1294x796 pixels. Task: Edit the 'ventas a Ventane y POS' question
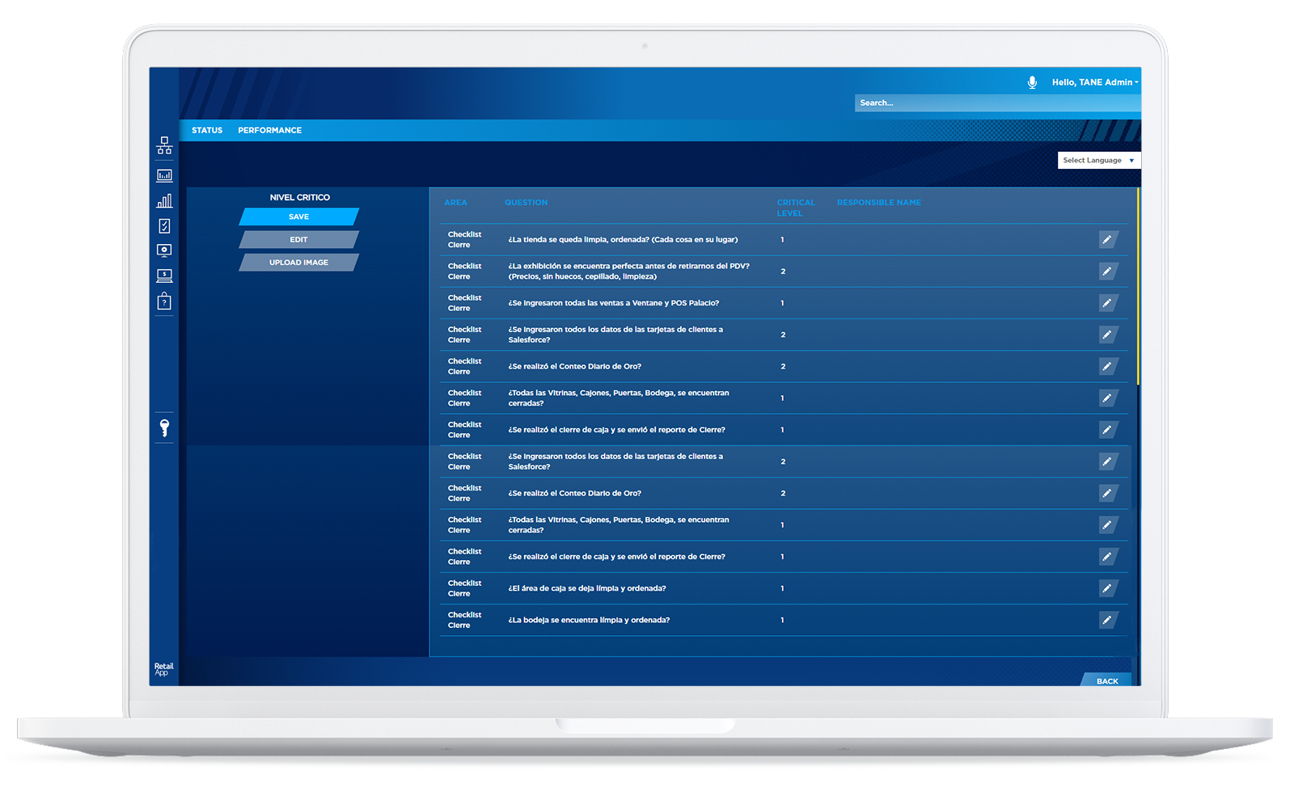[x=1107, y=303]
